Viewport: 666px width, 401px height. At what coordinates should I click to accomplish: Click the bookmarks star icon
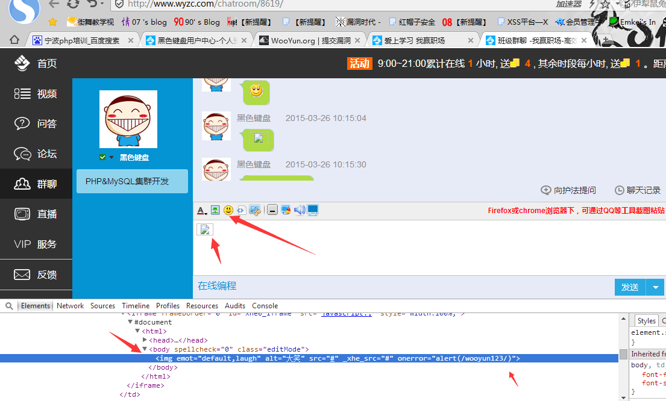pyautogui.click(x=52, y=22)
